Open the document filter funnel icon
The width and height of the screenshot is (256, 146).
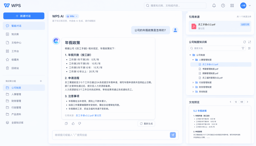pos(243,48)
